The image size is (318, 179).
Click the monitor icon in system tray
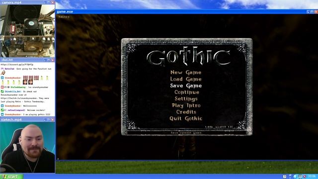click(300, 177)
